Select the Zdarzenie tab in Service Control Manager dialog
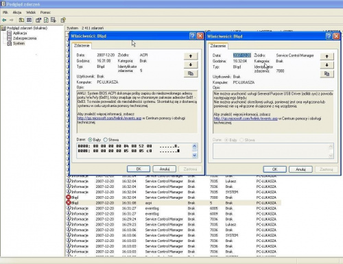343x264 pixels. pos(218,46)
